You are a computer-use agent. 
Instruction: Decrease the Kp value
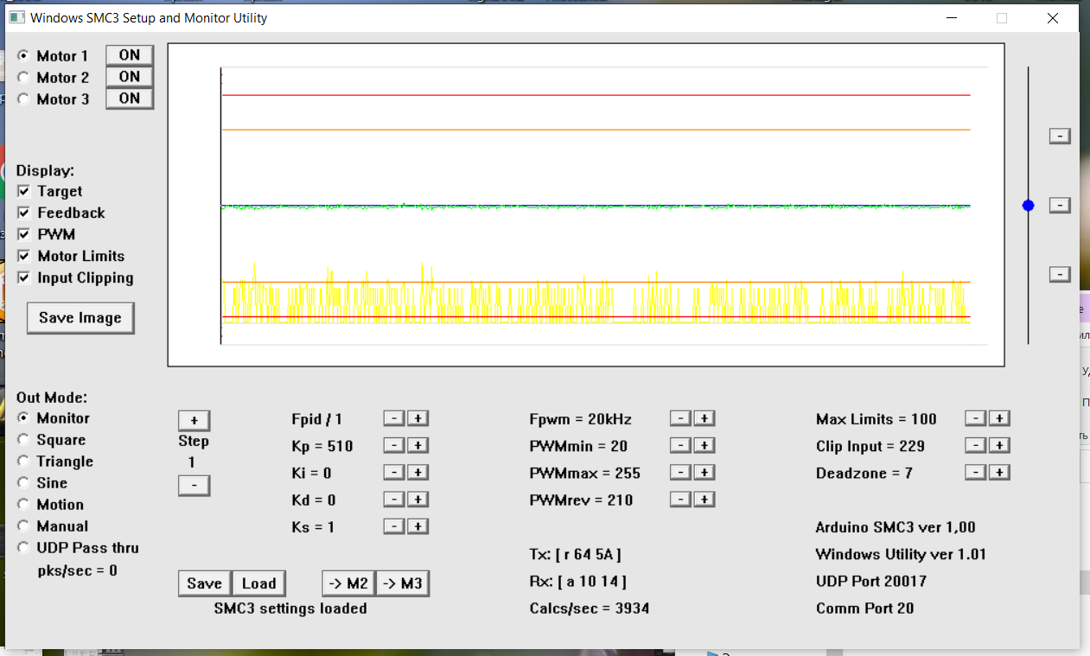point(394,445)
